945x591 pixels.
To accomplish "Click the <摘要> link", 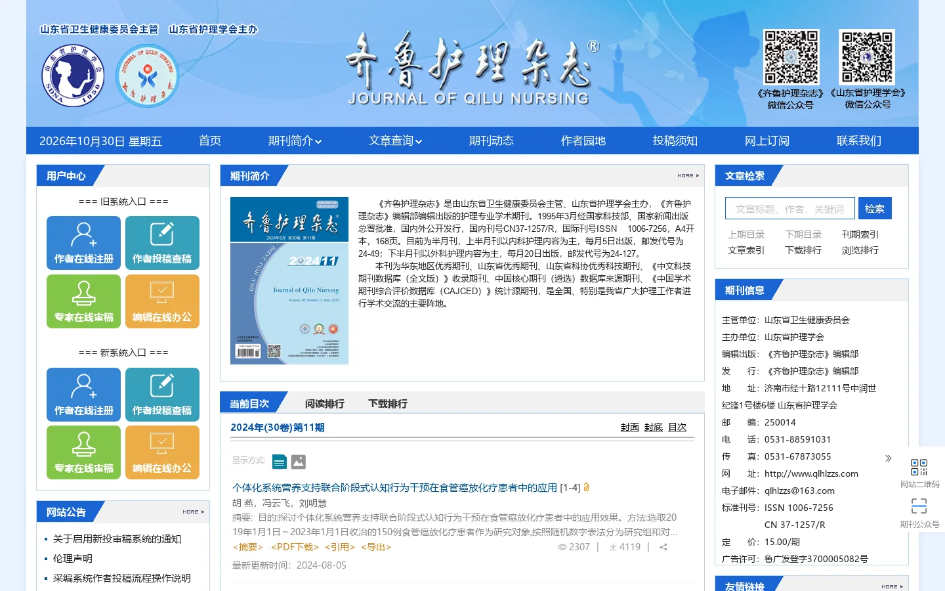I will point(248,547).
